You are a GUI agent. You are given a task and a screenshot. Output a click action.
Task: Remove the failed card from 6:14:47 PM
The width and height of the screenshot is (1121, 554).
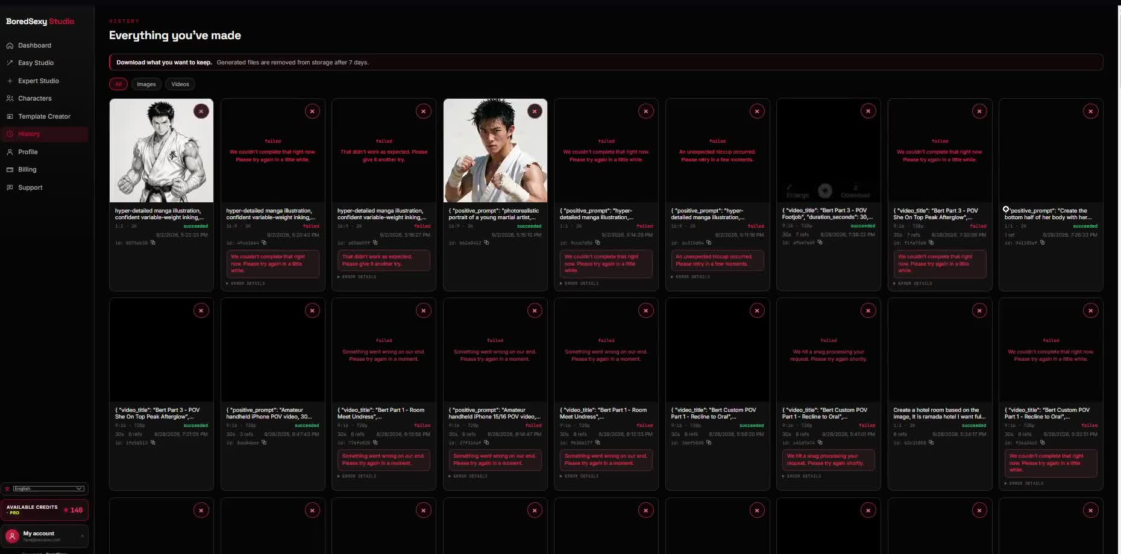[x=535, y=310]
